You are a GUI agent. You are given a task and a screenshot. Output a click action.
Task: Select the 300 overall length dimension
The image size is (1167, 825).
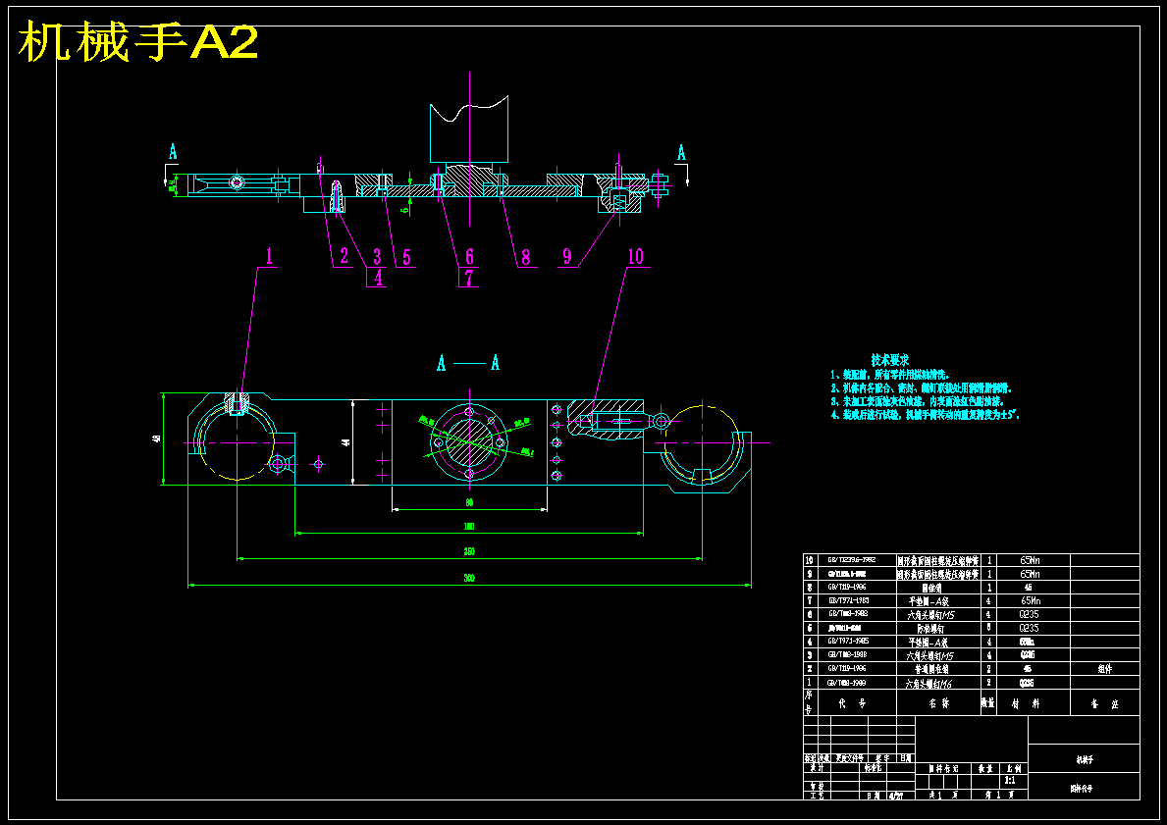coord(469,578)
